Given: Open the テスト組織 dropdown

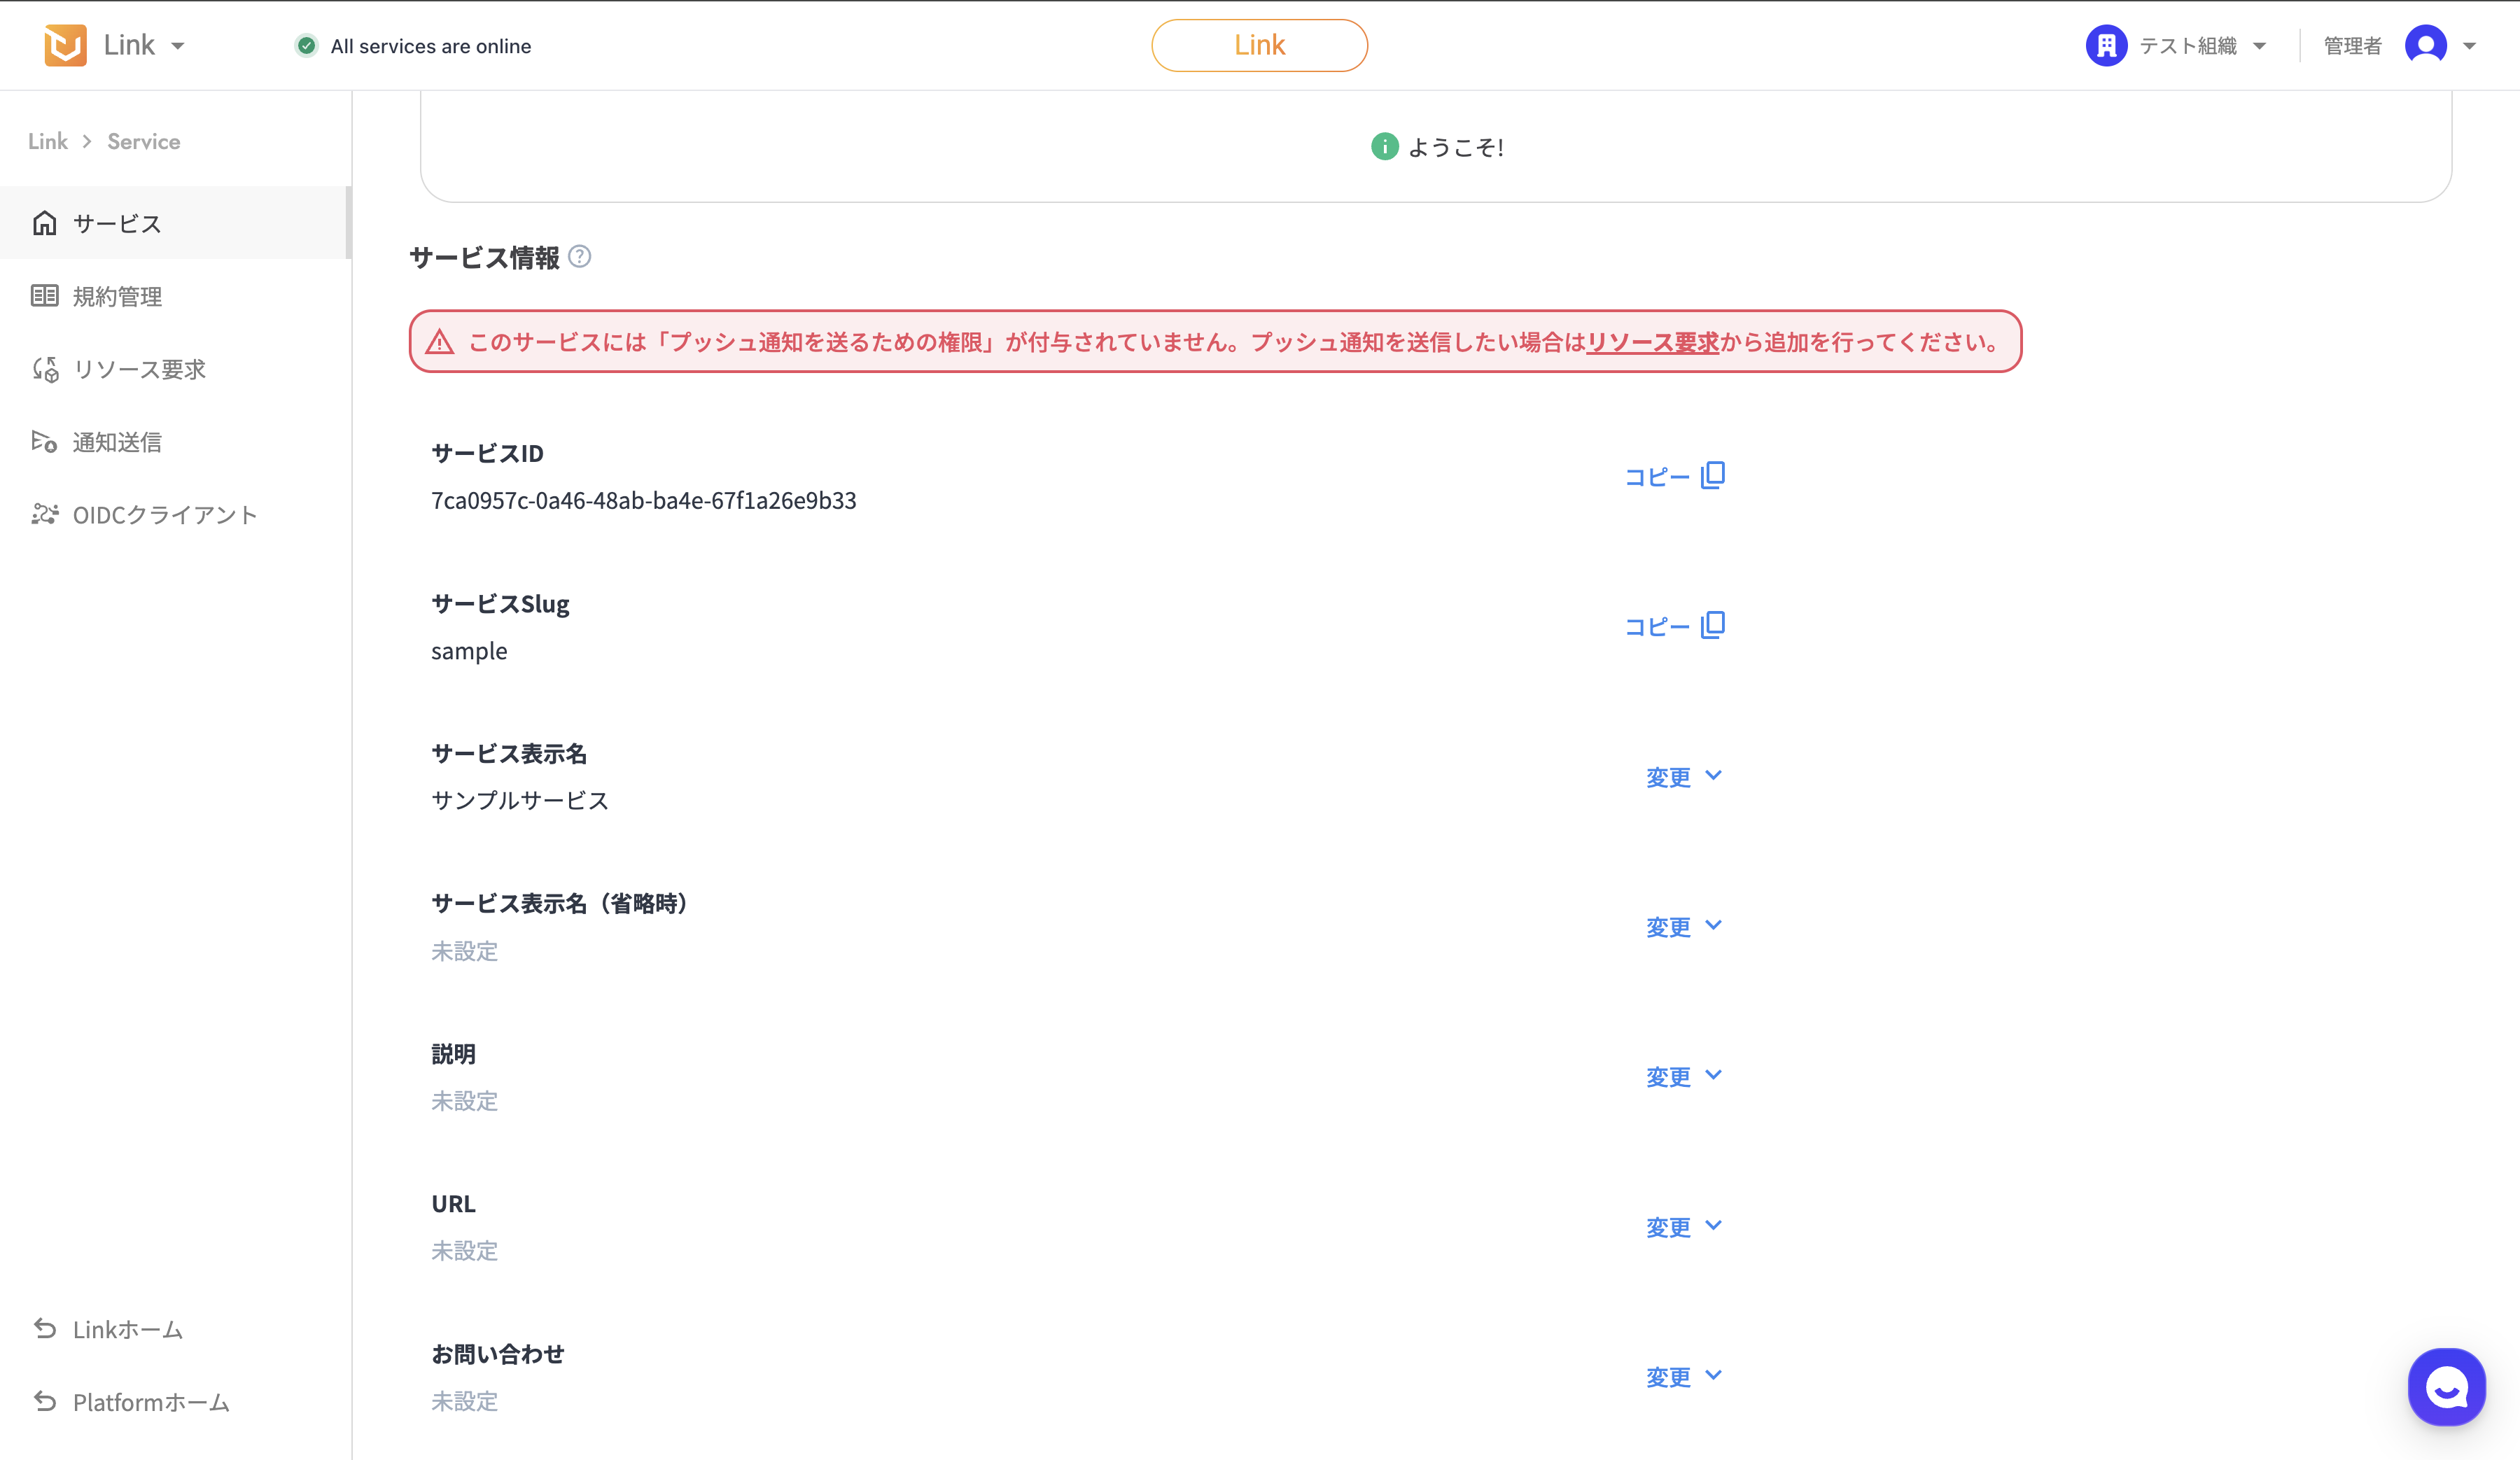Looking at the screenshot, I should coord(2259,46).
